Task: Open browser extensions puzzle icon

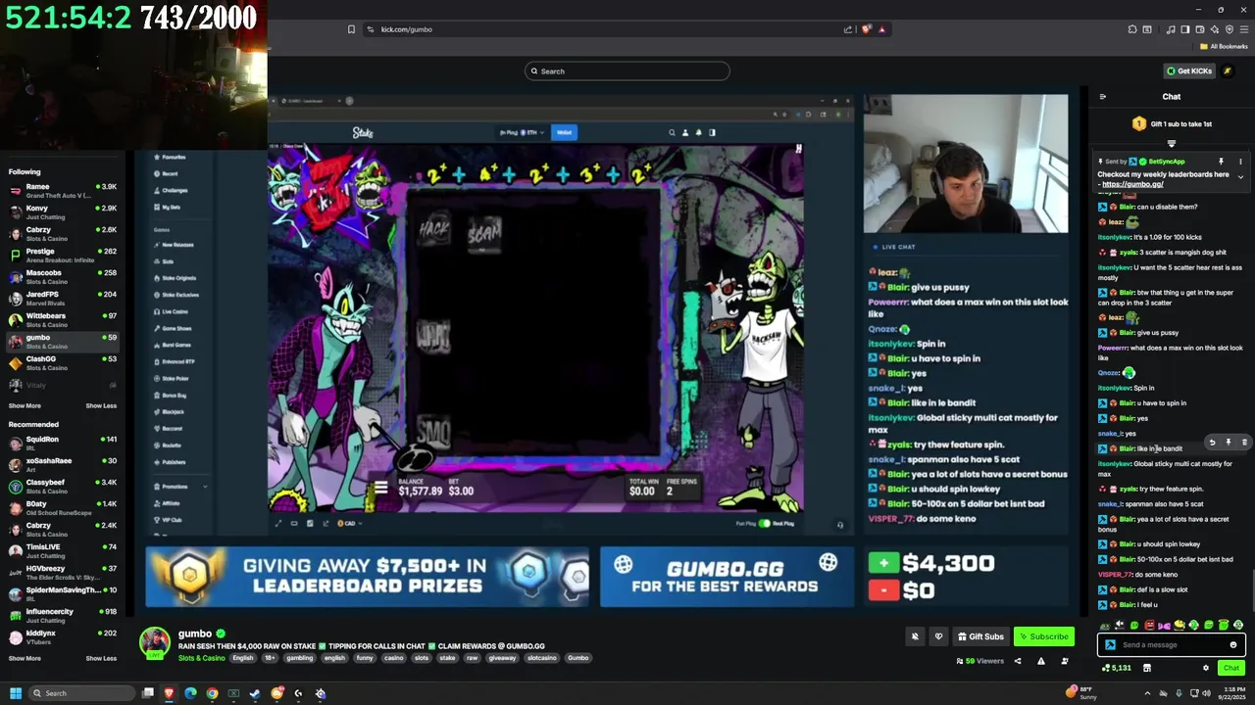Action: 1132,29
